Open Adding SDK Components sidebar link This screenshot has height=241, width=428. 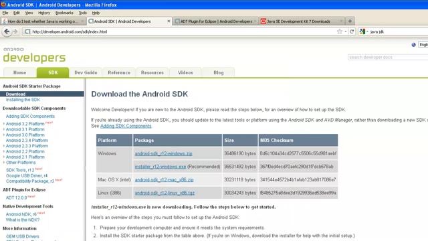pos(30,116)
